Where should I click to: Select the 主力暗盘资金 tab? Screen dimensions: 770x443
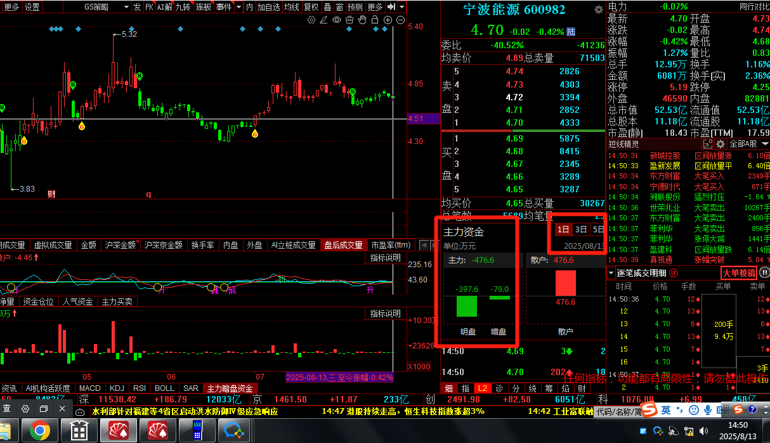tap(230, 388)
